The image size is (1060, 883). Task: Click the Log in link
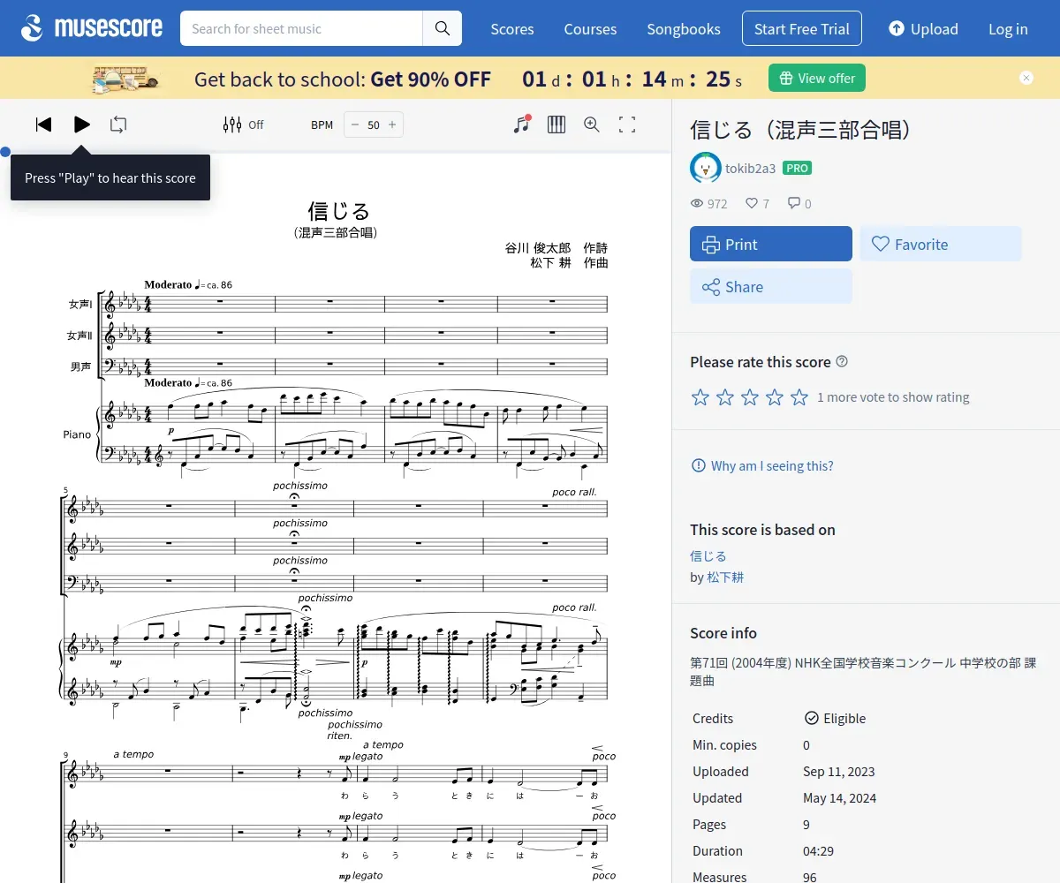(x=1008, y=29)
